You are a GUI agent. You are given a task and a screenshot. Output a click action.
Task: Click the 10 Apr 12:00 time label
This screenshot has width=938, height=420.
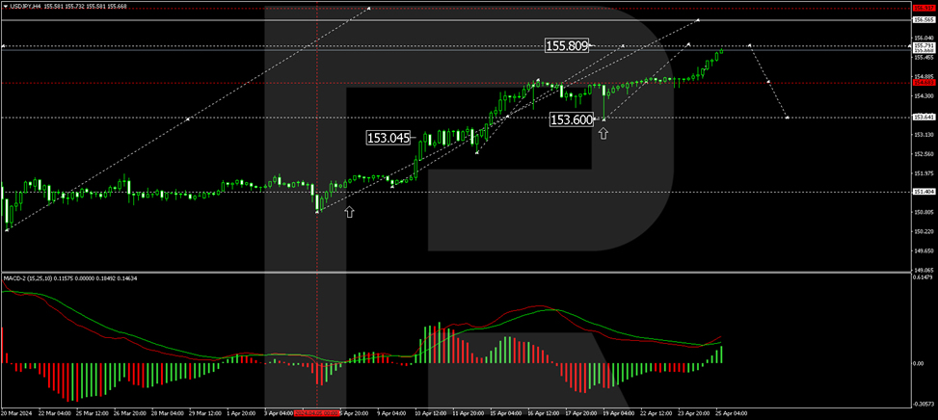click(431, 413)
